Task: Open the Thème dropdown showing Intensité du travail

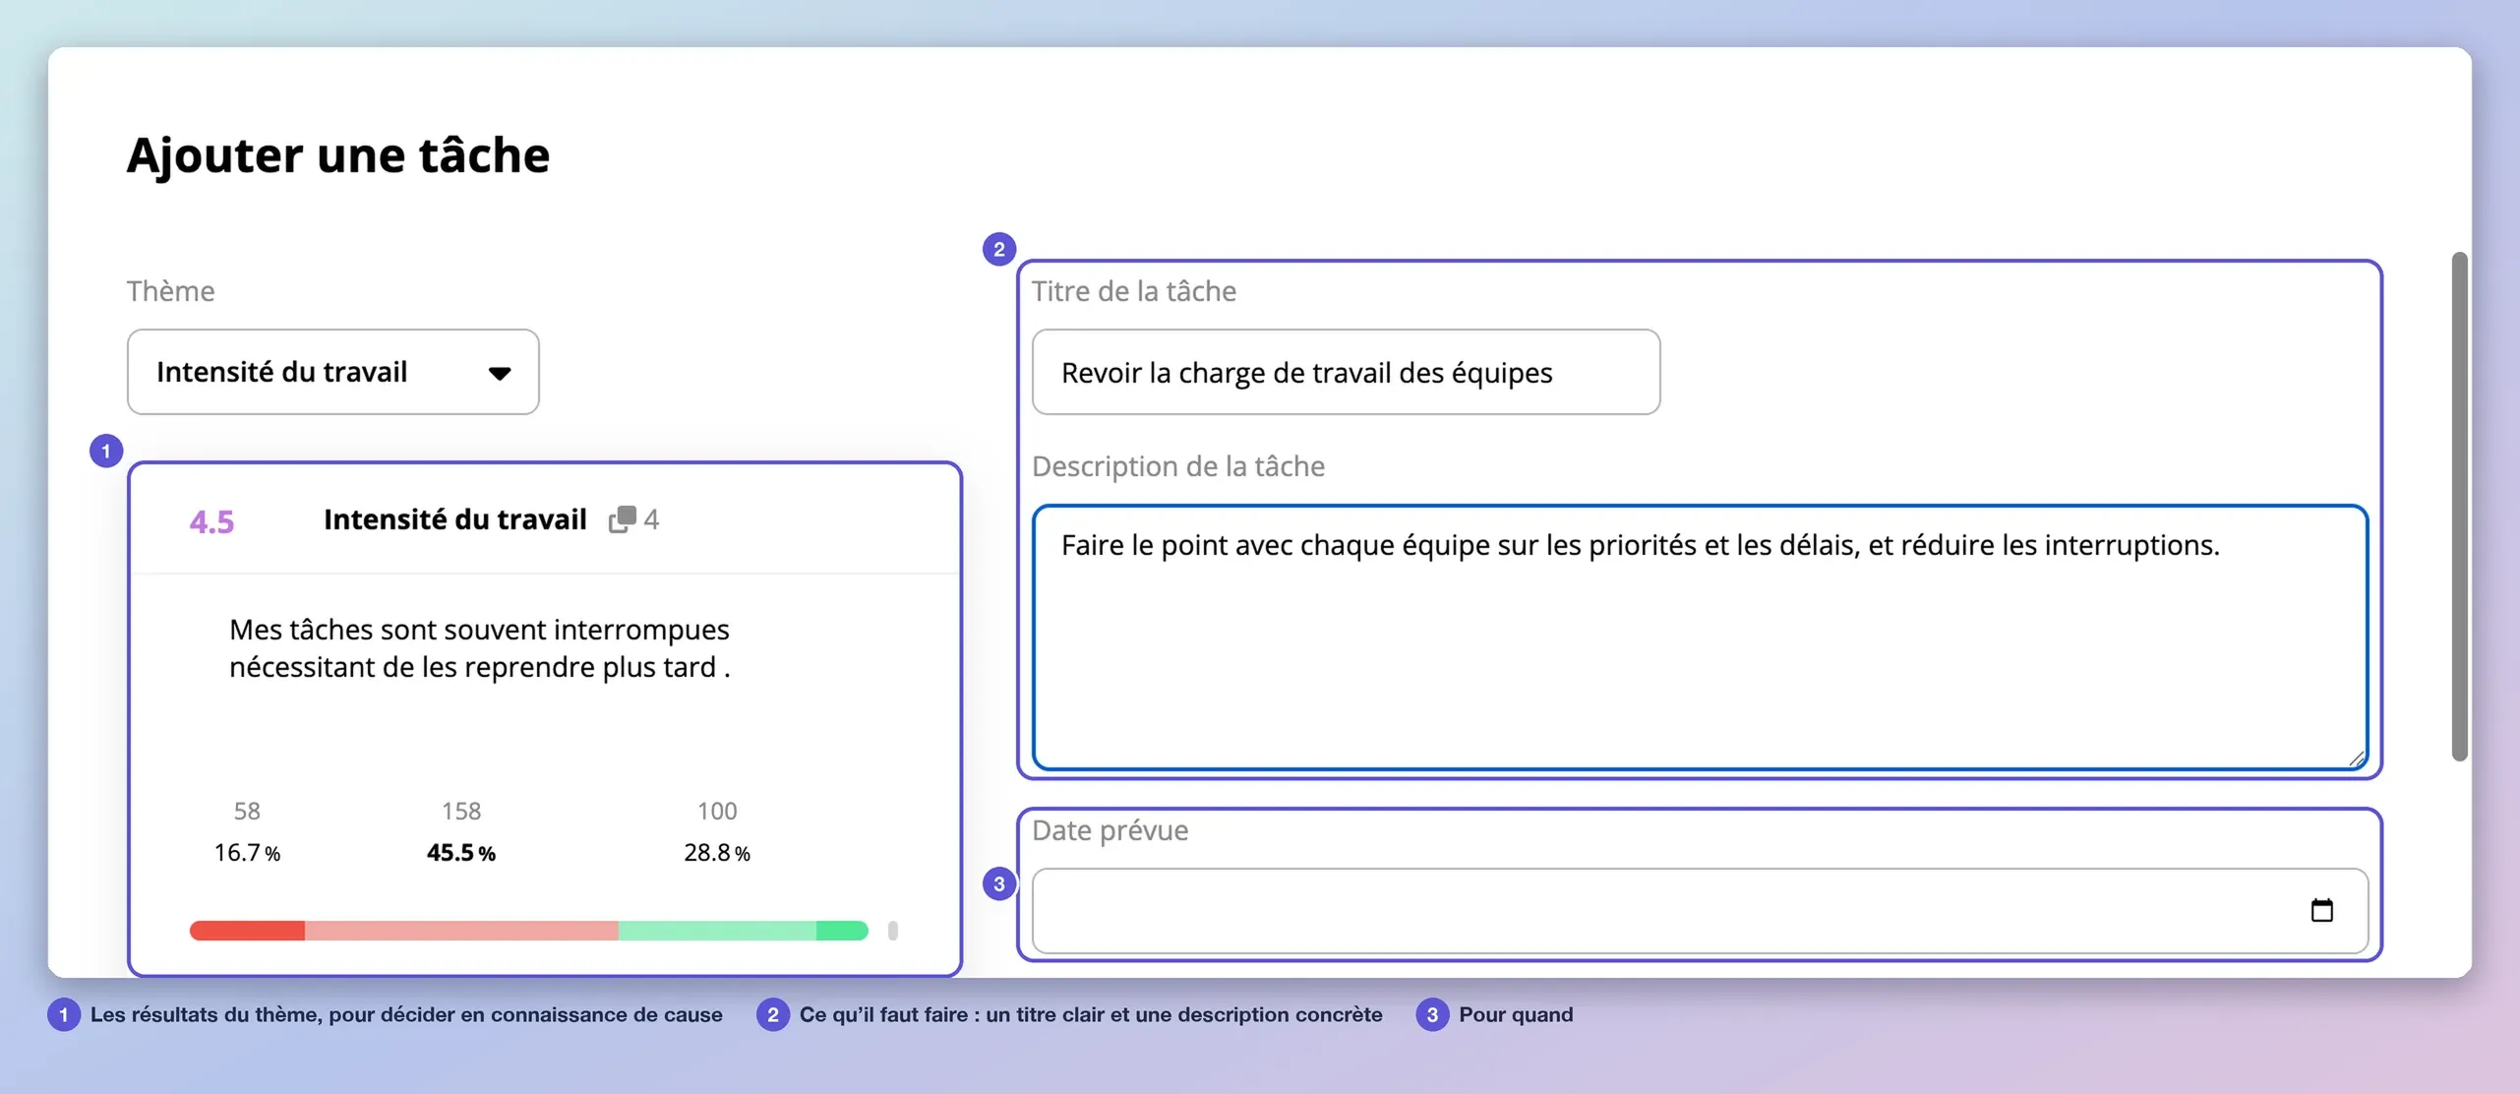Action: [x=332, y=372]
